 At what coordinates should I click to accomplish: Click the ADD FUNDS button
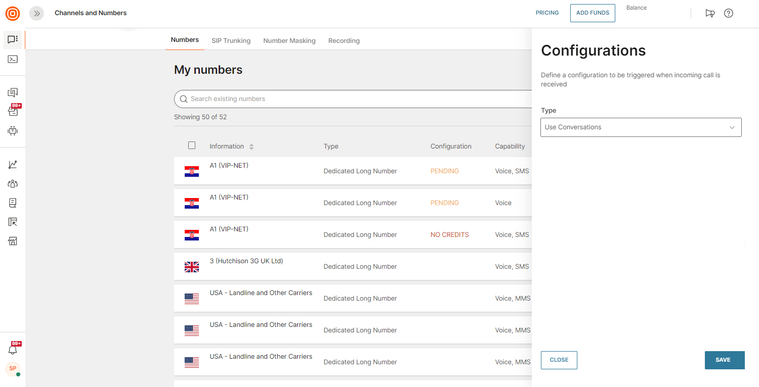click(x=593, y=13)
